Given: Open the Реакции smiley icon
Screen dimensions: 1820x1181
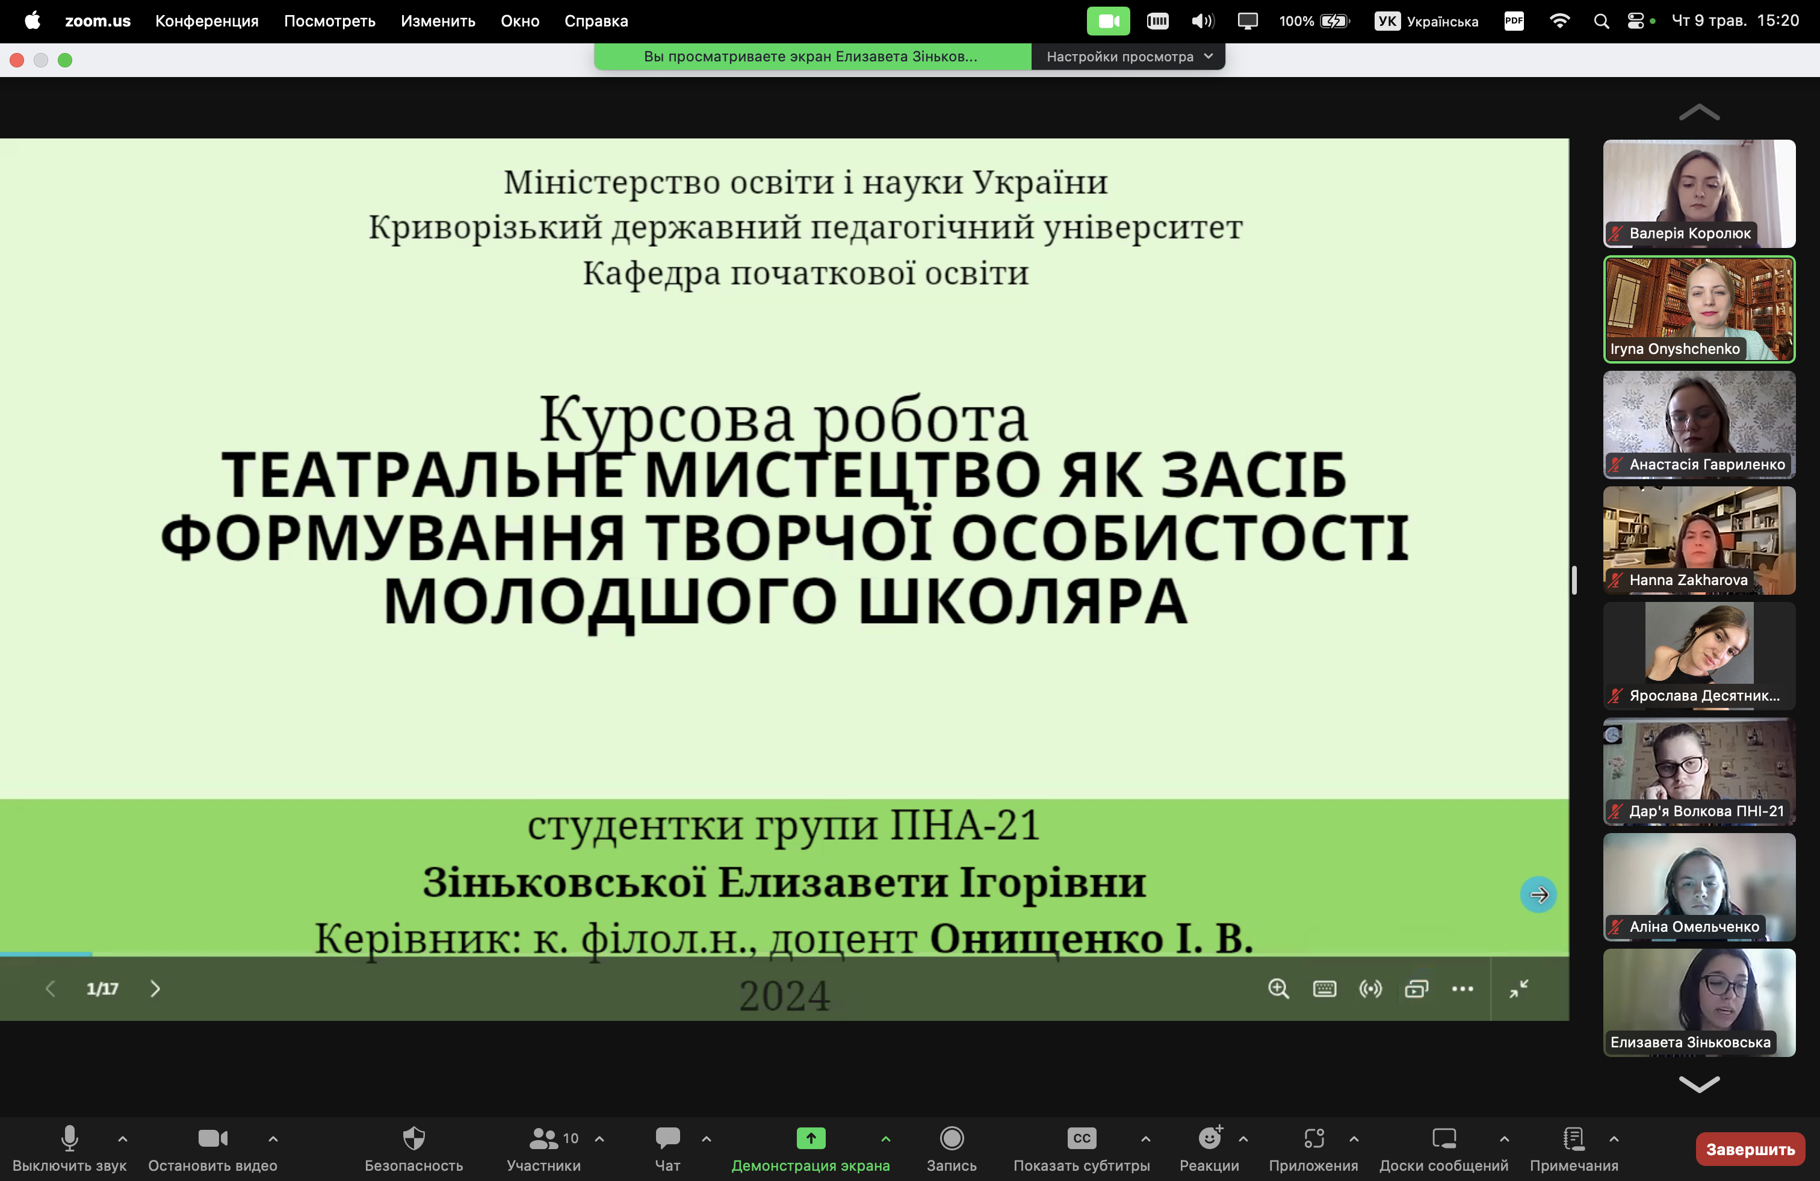Looking at the screenshot, I should point(1210,1138).
